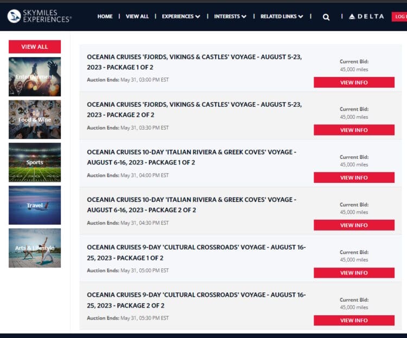The width and height of the screenshot is (407, 338).
Task: Open the Related Links dropdown
Action: click(x=282, y=16)
